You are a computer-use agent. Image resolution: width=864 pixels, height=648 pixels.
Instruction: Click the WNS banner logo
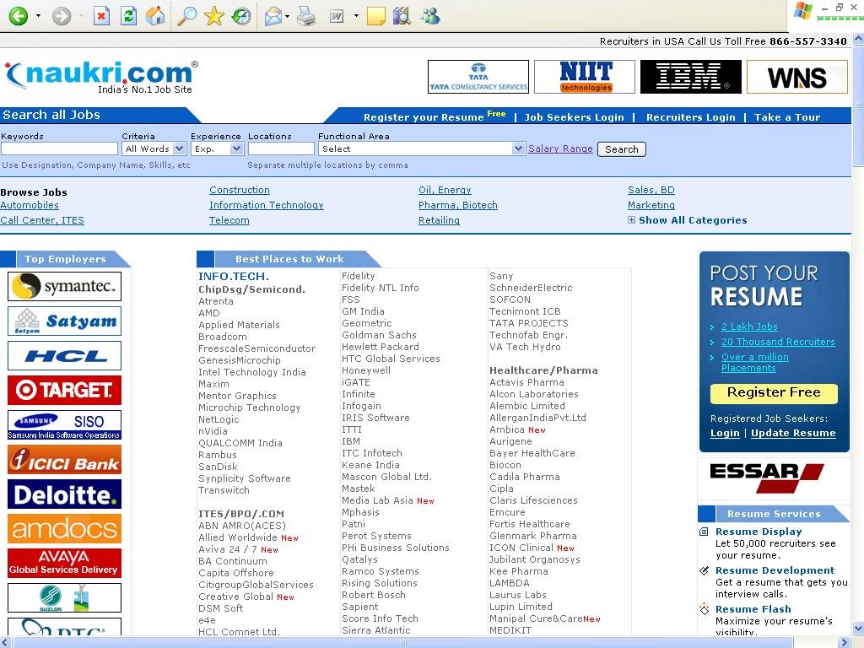pos(797,77)
